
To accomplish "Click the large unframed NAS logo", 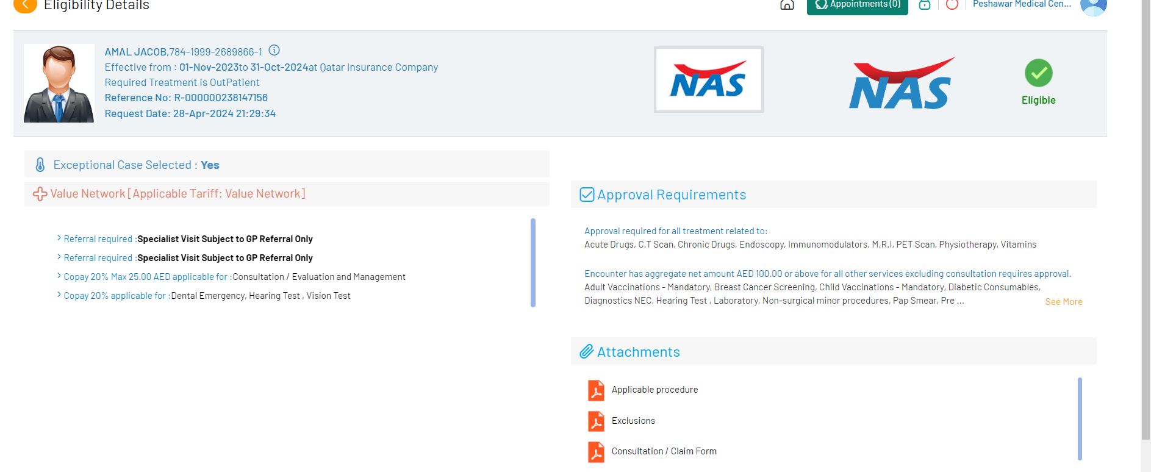I will pyautogui.click(x=902, y=84).
